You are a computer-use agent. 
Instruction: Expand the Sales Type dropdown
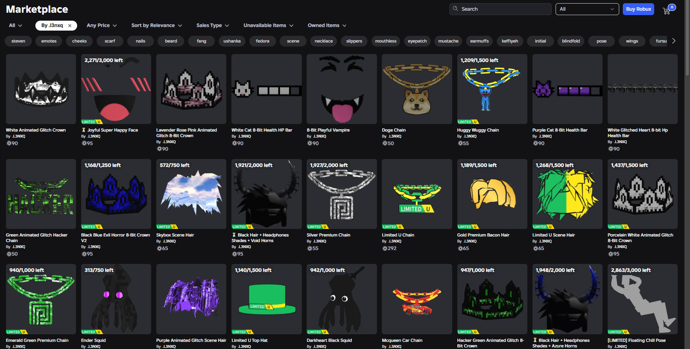pyautogui.click(x=213, y=25)
